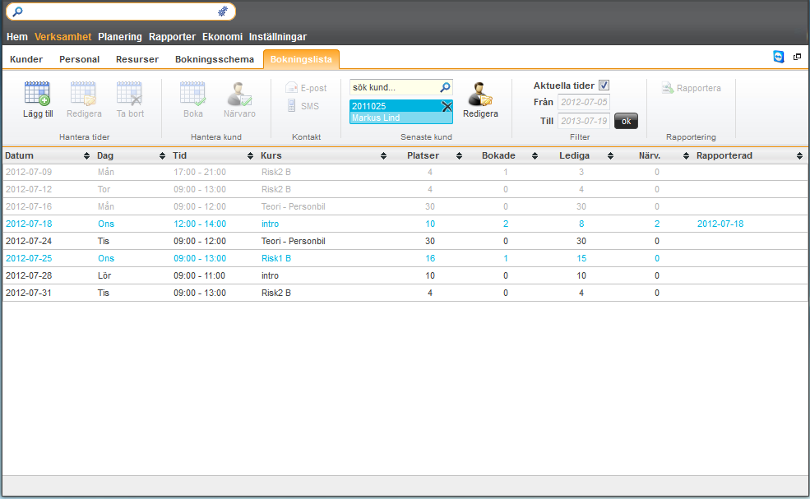The image size is (810, 499).
Task: Sort by Datum column arrows
Action: pyautogui.click(x=86, y=156)
